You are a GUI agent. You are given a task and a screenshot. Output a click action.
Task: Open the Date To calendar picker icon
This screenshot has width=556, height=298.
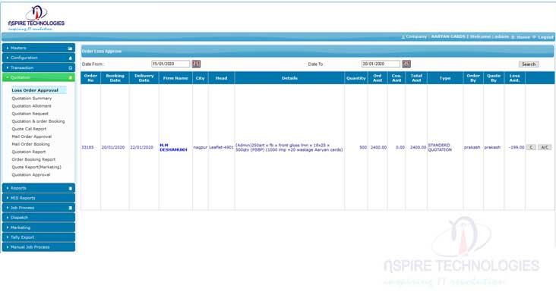406,64
